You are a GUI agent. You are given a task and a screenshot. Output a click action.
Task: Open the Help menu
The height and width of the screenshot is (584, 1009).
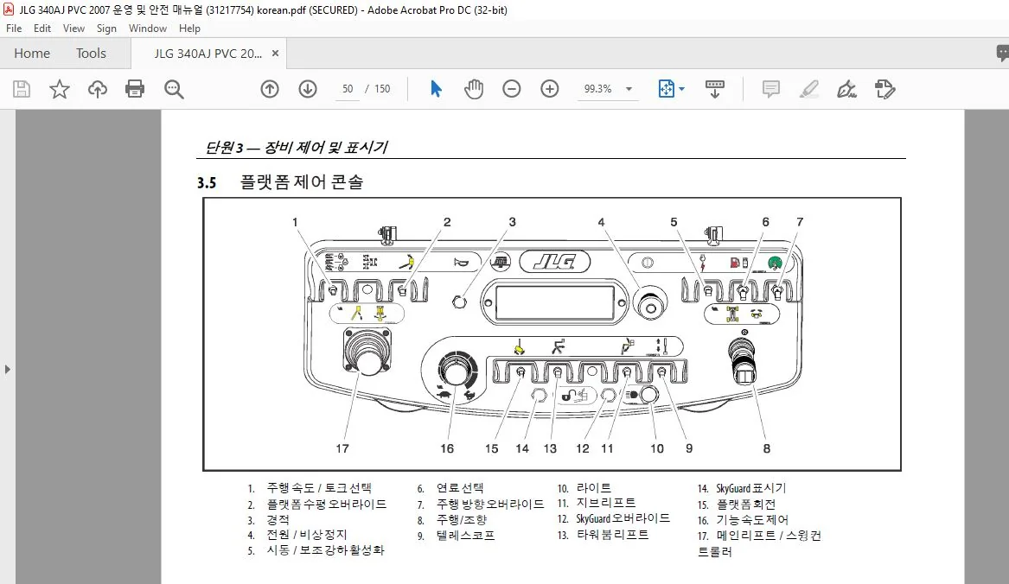coord(189,29)
